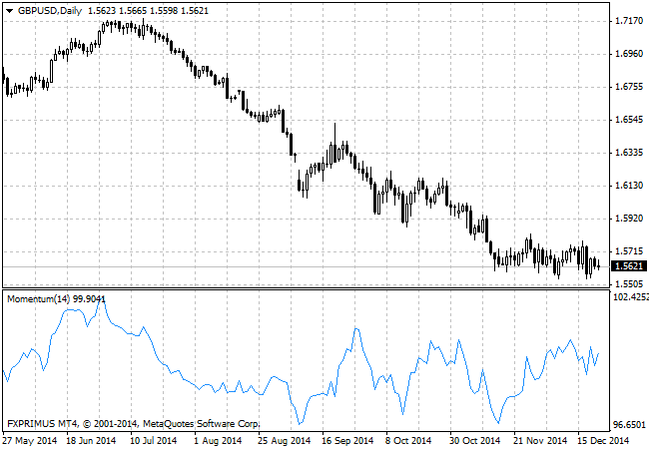
Task: Click the 96.6501 momentum scale minimum
Action: pos(630,424)
